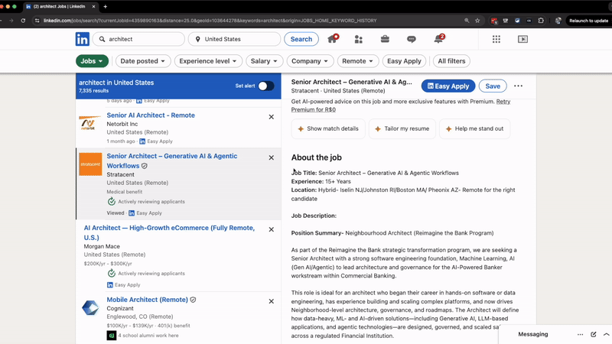Expand the Date posted filter
612x344 pixels.
[x=142, y=61]
